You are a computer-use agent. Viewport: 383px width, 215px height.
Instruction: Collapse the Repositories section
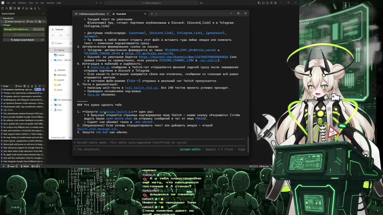pyautogui.click(x=1, y=18)
